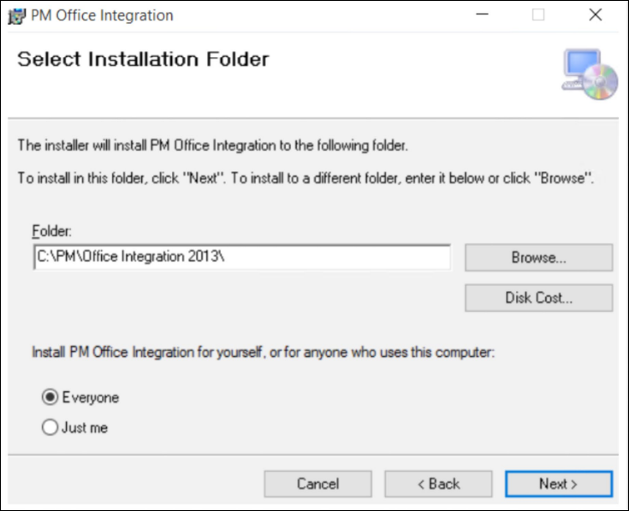
Task: Click the "Folder:" field label
Action: pos(51,231)
